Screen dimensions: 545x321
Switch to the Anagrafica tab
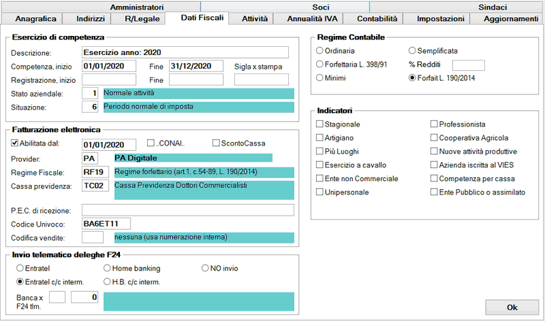coord(33,19)
